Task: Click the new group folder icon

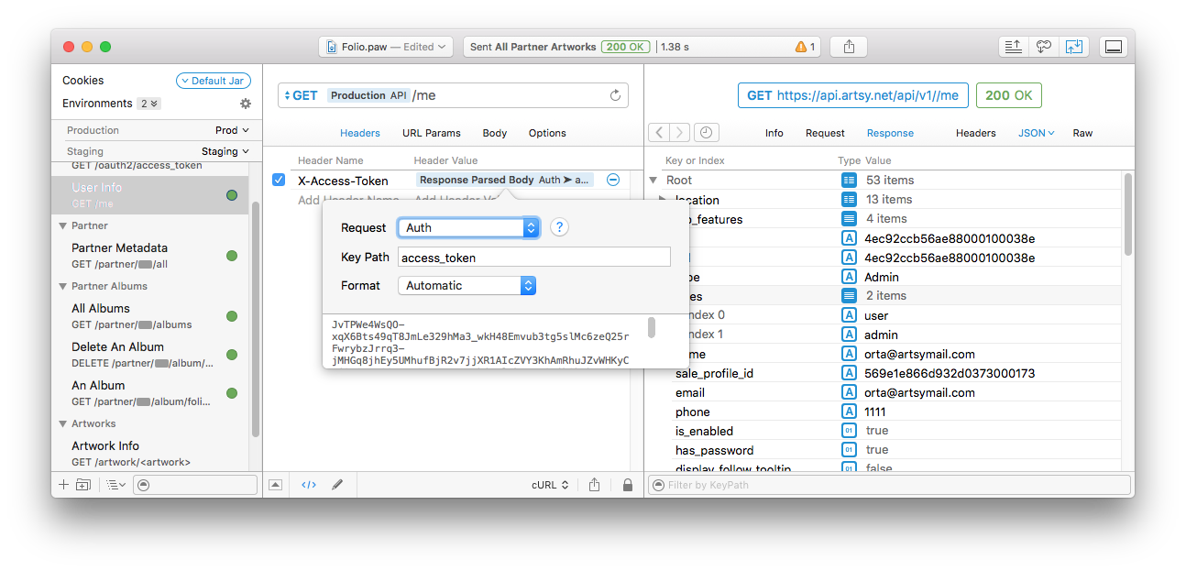Action: (83, 485)
